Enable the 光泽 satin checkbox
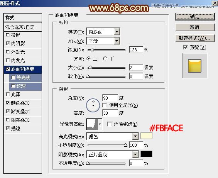This screenshot has width=218, height=178. pyautogui.click(x=8, y=95)
